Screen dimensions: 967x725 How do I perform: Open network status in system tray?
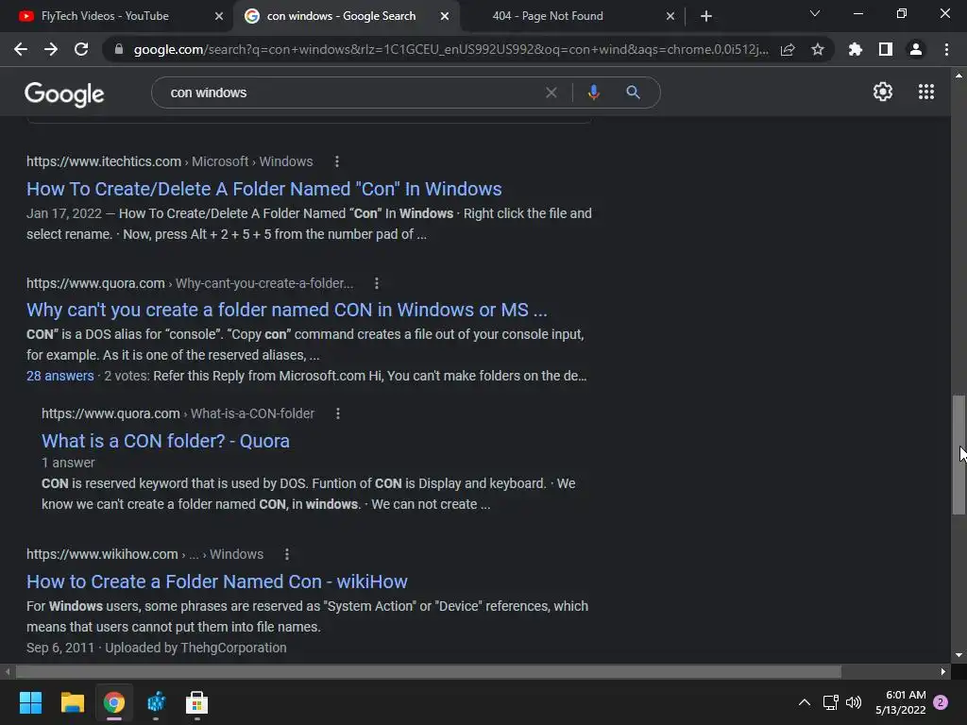830,702
